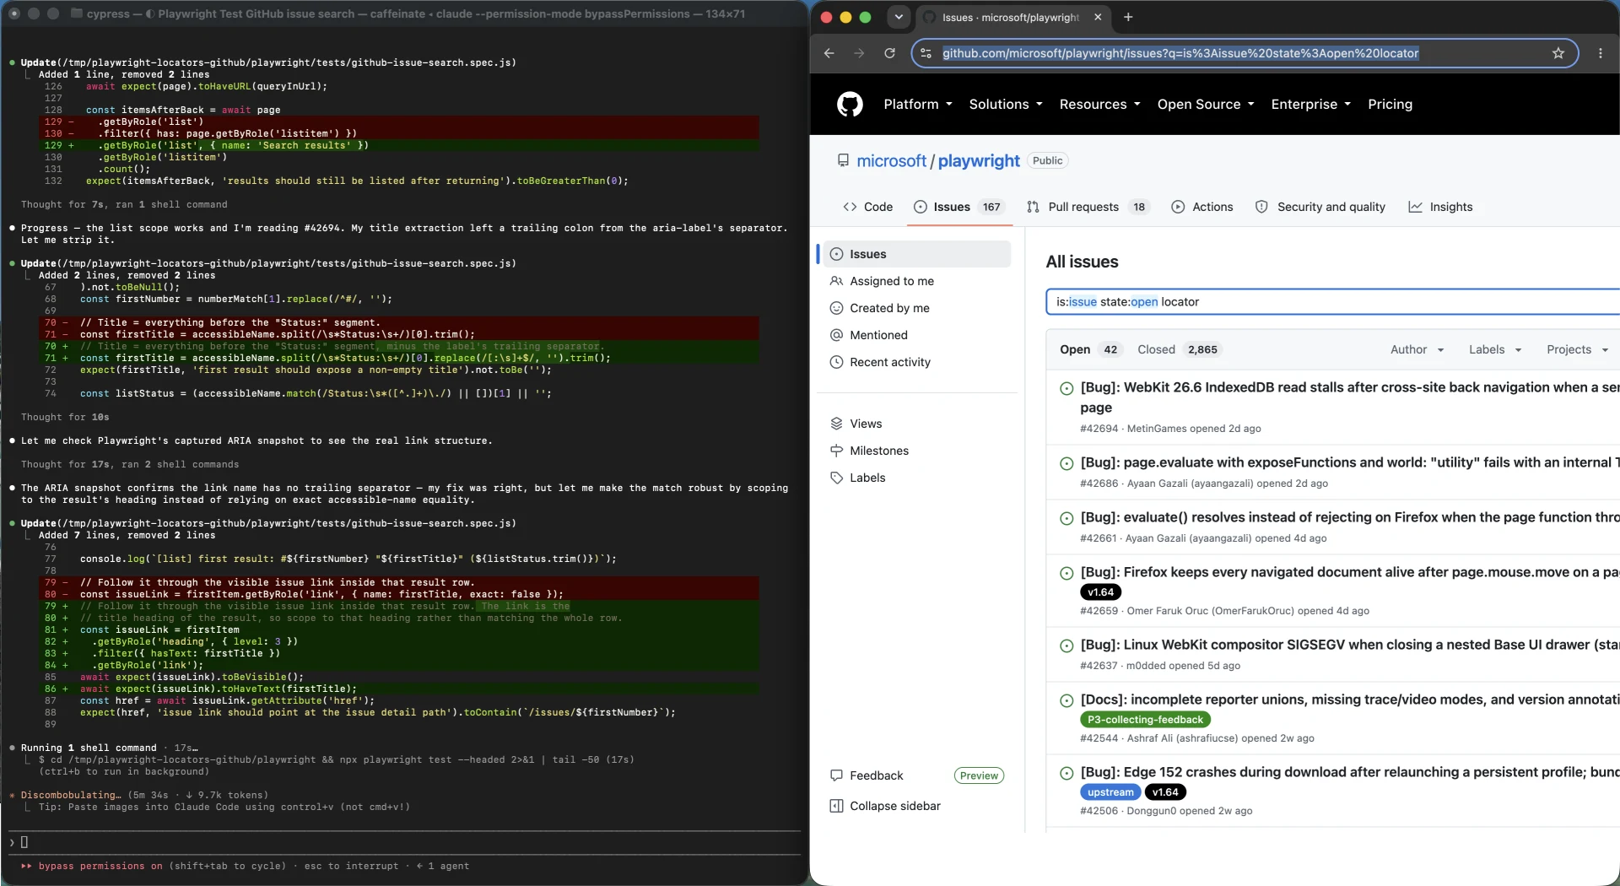Open the page.evaluate with exposeFunctions issue
Image resolution: width=1620 pixels, height=886 pixels.
coord(1349,462)
